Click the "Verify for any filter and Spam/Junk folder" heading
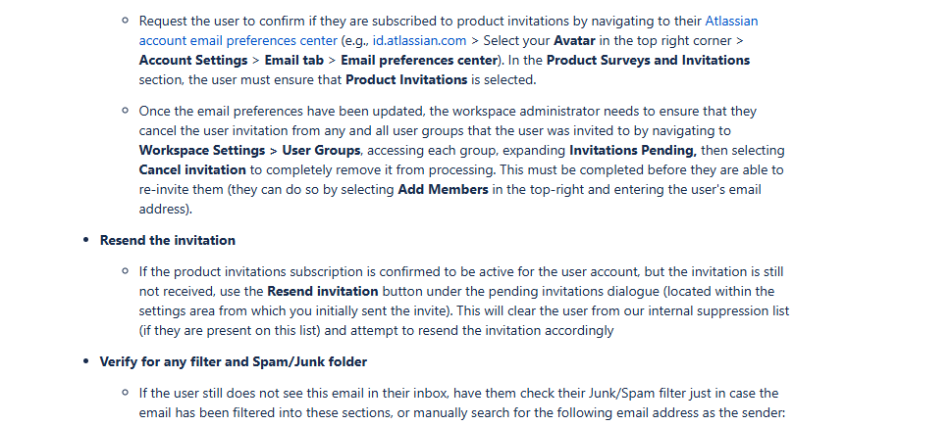This screenshot has height=426, width=952. tap(234, 362)
